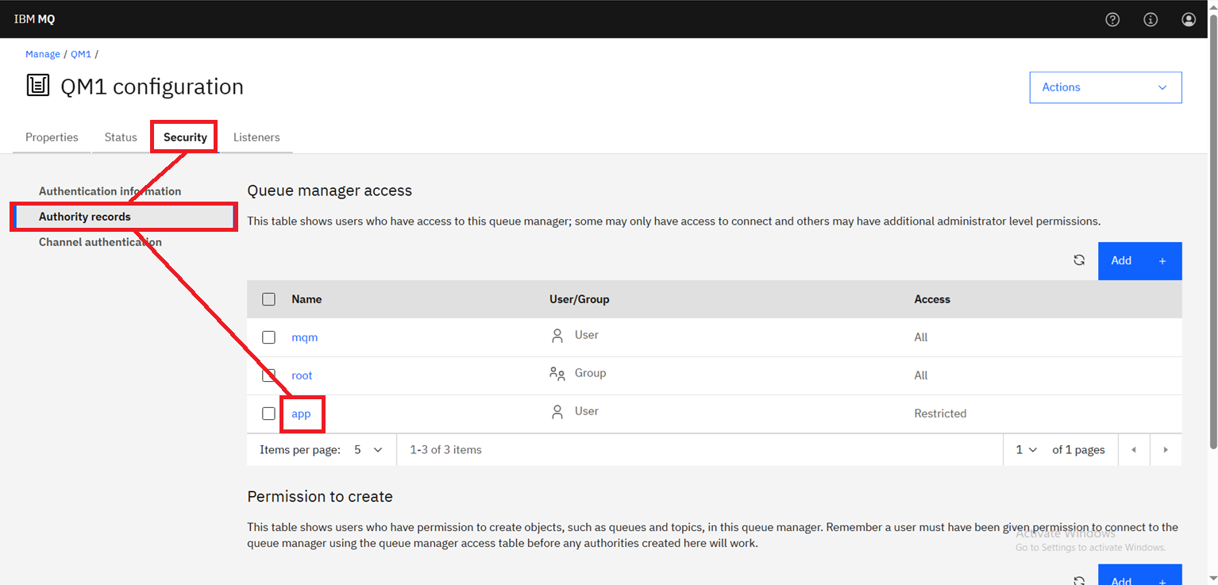Click the '1-3 of 3 items' text
Image resolution: width=1218 pixels, height=585 pixels.
pos(445,450)
